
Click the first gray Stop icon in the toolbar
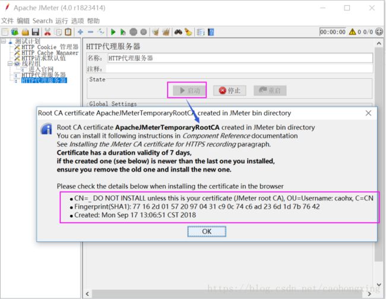pyautogui.click(x=133, y=32)
